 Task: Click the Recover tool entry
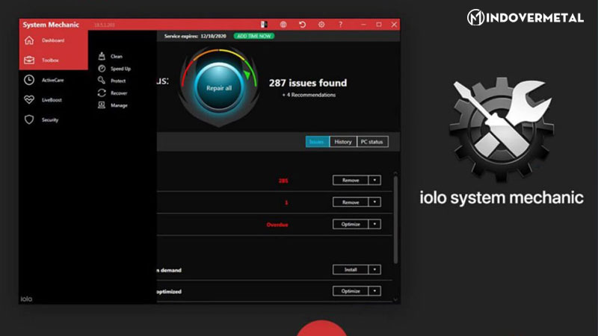point(118,93)
